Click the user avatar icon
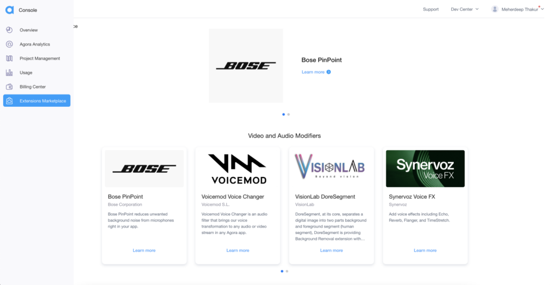The height and width of the screenshot is (285, 550). [495, 9]
